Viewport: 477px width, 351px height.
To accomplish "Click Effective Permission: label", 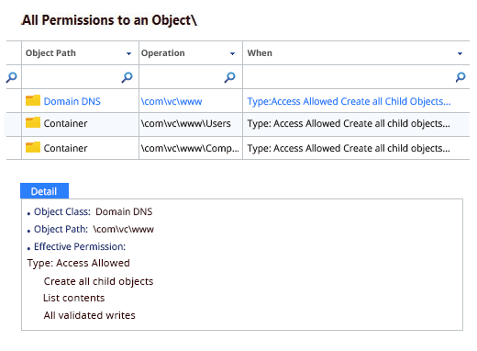I will click(x=80, y=246).
